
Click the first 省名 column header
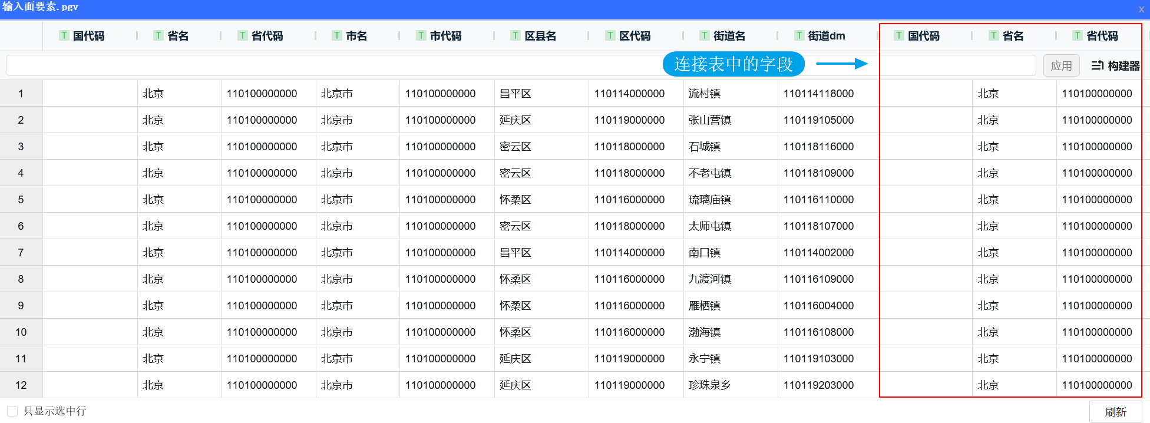click(x=178, y=36)
